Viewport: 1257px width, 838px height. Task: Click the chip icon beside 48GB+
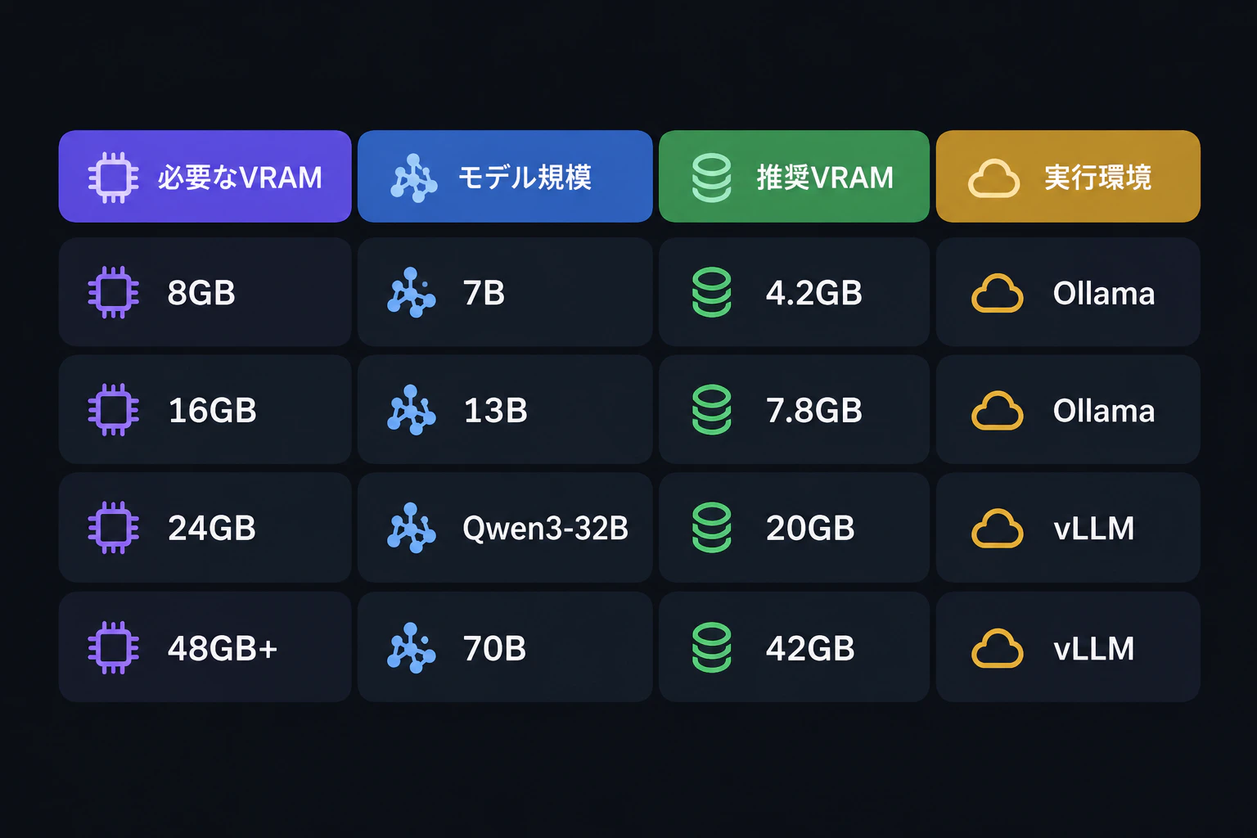(x=114, y=647)
